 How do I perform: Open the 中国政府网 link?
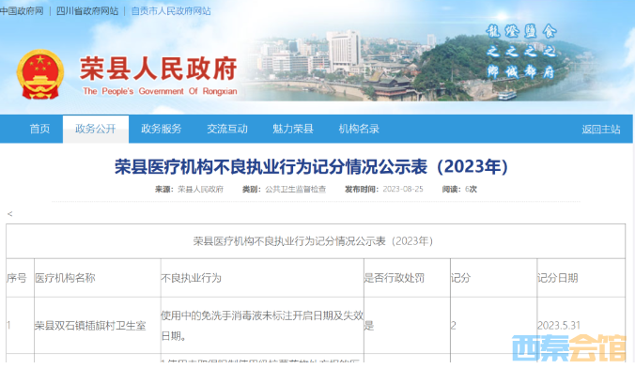22,11
